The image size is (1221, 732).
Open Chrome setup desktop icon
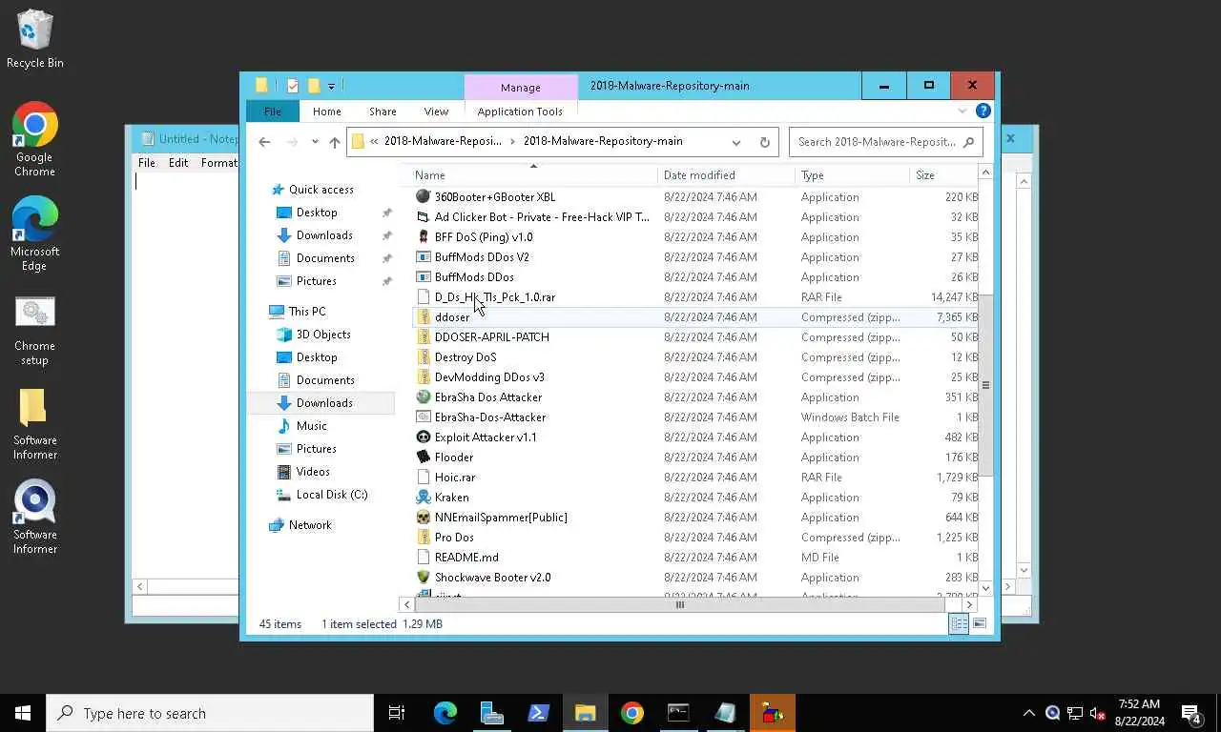click(x=34, y=330)
